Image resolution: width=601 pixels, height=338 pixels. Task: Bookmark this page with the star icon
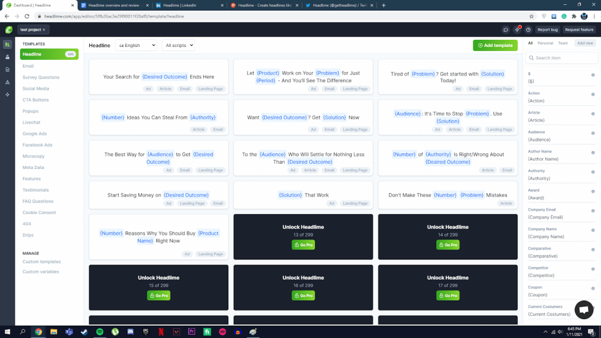point(531,16)
